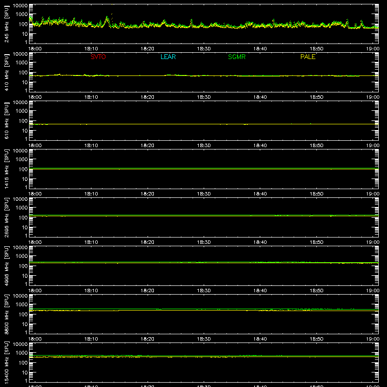
Task: Select the 245 MHz [SFU] axis label
Action: (x=7, y=24)
